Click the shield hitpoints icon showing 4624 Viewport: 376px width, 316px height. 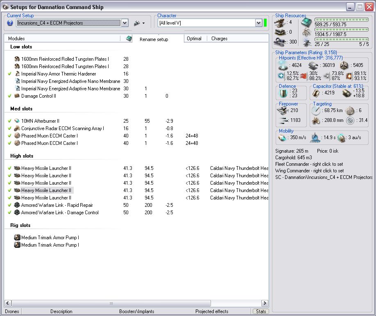click(x=283, y=65)
